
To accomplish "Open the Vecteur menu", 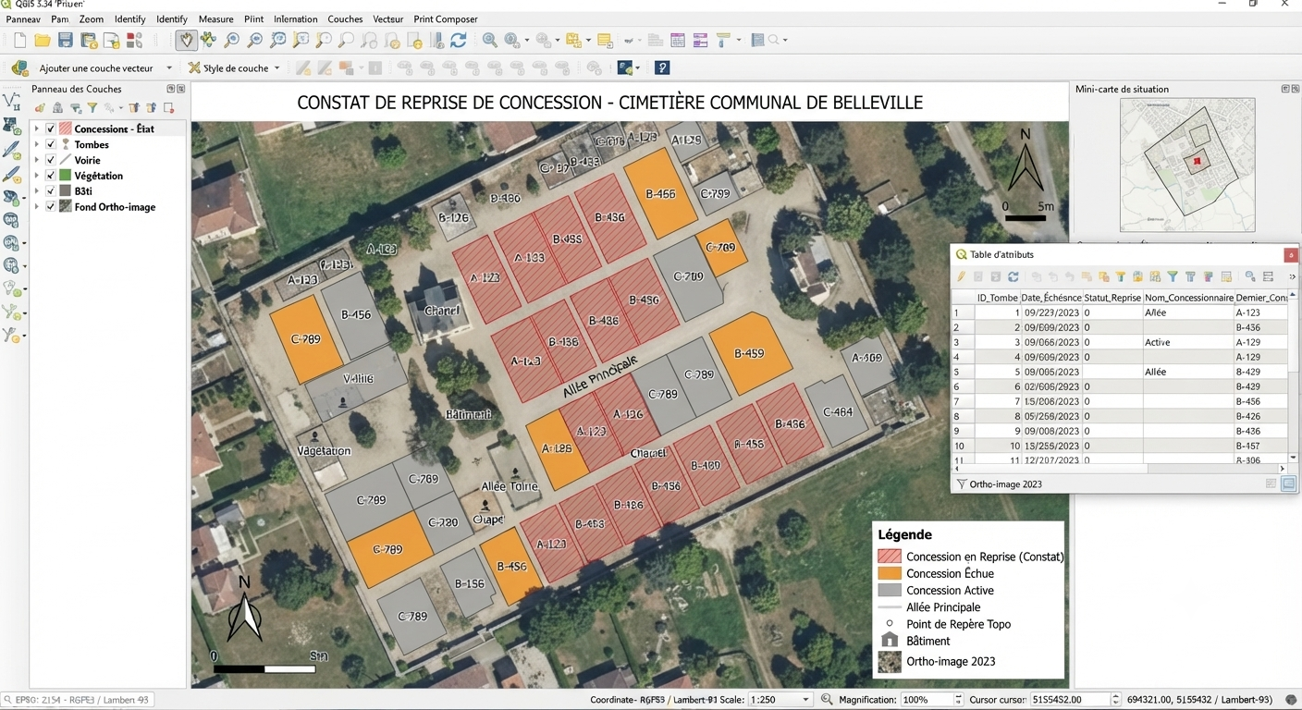I will [387, 18].
